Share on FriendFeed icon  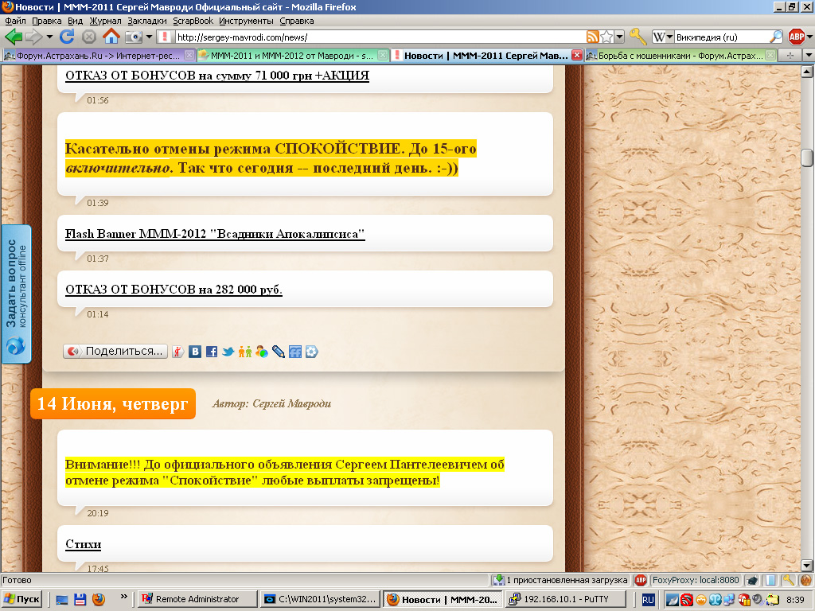click(294, 352)
